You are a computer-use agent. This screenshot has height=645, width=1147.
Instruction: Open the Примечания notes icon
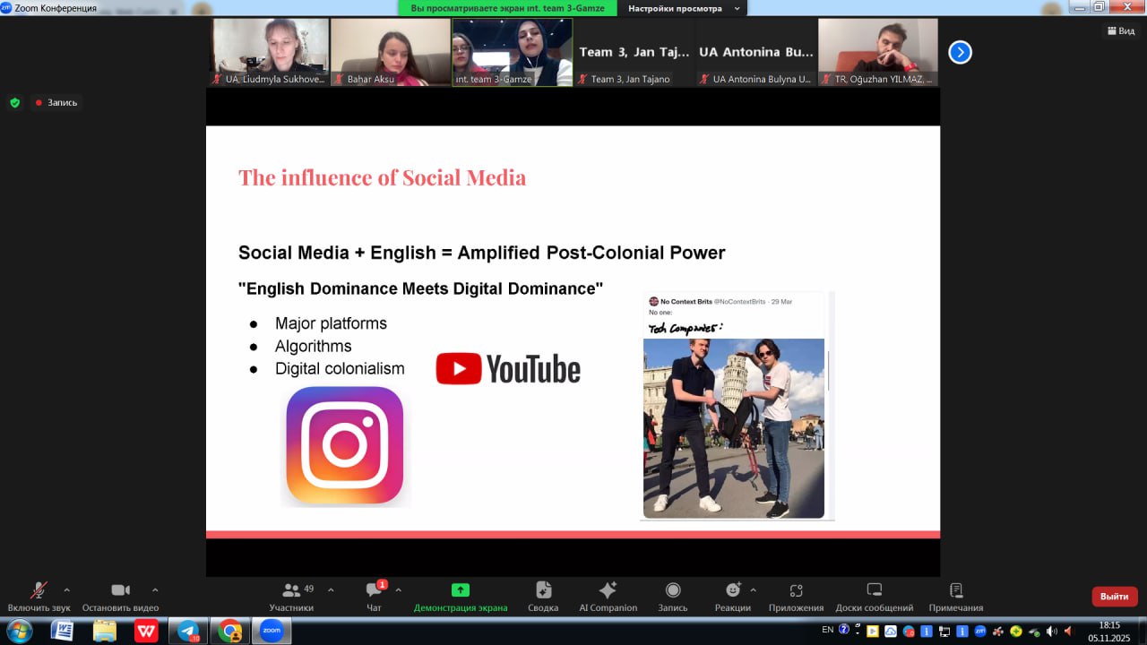pos(955,590)
